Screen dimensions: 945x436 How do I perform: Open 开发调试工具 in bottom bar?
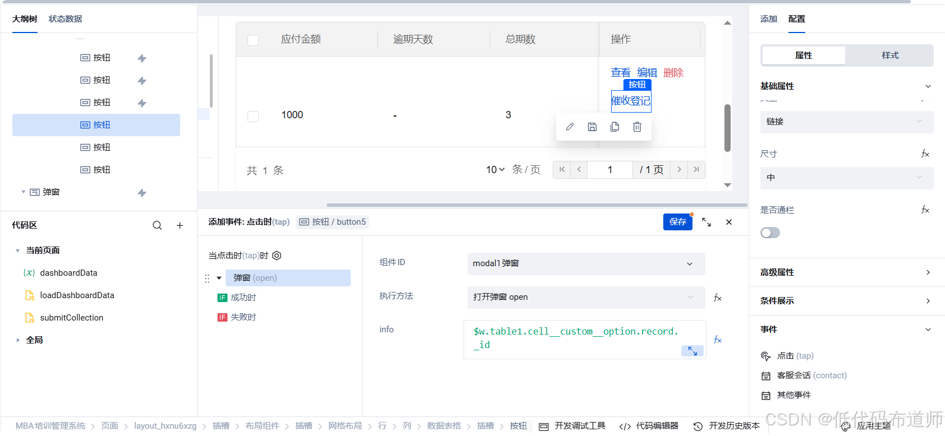click(x=572, y=426)
